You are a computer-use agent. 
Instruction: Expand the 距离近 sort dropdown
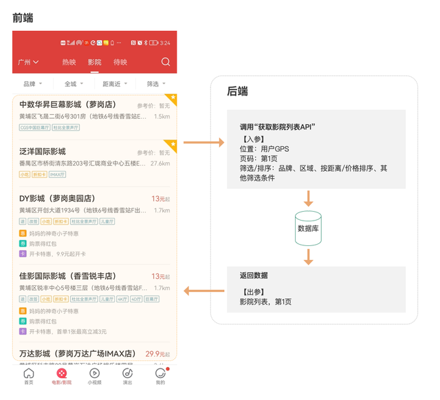tap(115, 84)
